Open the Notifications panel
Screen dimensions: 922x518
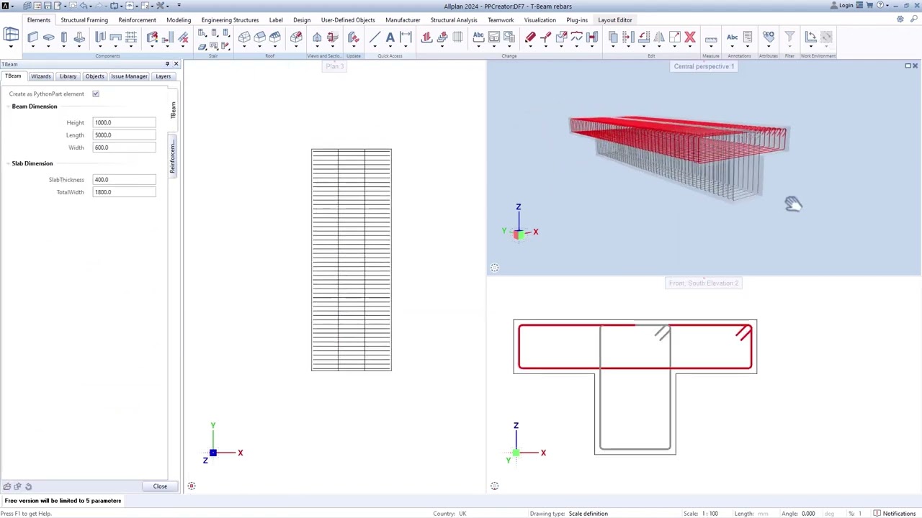(895, 514)
